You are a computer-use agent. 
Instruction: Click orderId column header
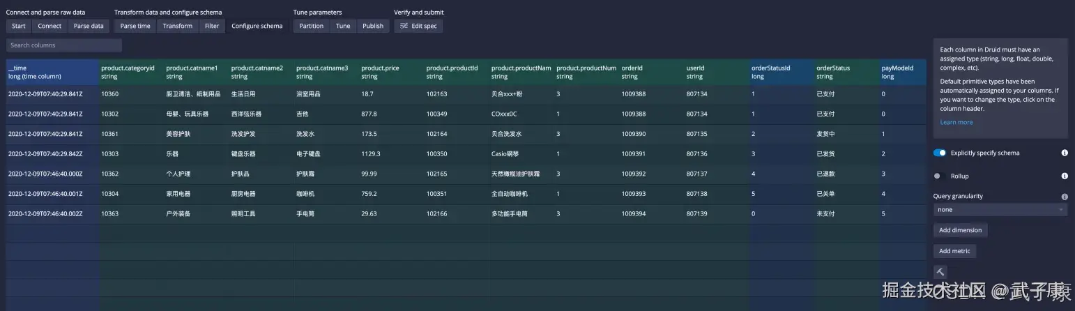point(651,73)
